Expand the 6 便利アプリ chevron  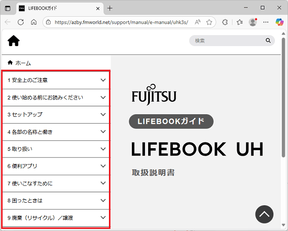tap(103, 166)
